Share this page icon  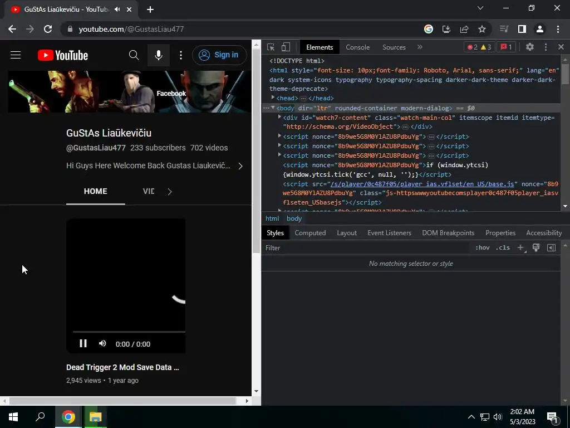464,29
